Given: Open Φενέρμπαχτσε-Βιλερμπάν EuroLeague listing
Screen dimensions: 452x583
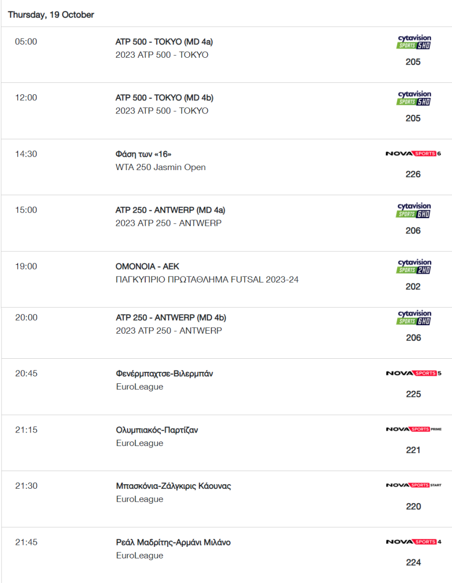Looking at the screenshot, I should tap(164, 374).
